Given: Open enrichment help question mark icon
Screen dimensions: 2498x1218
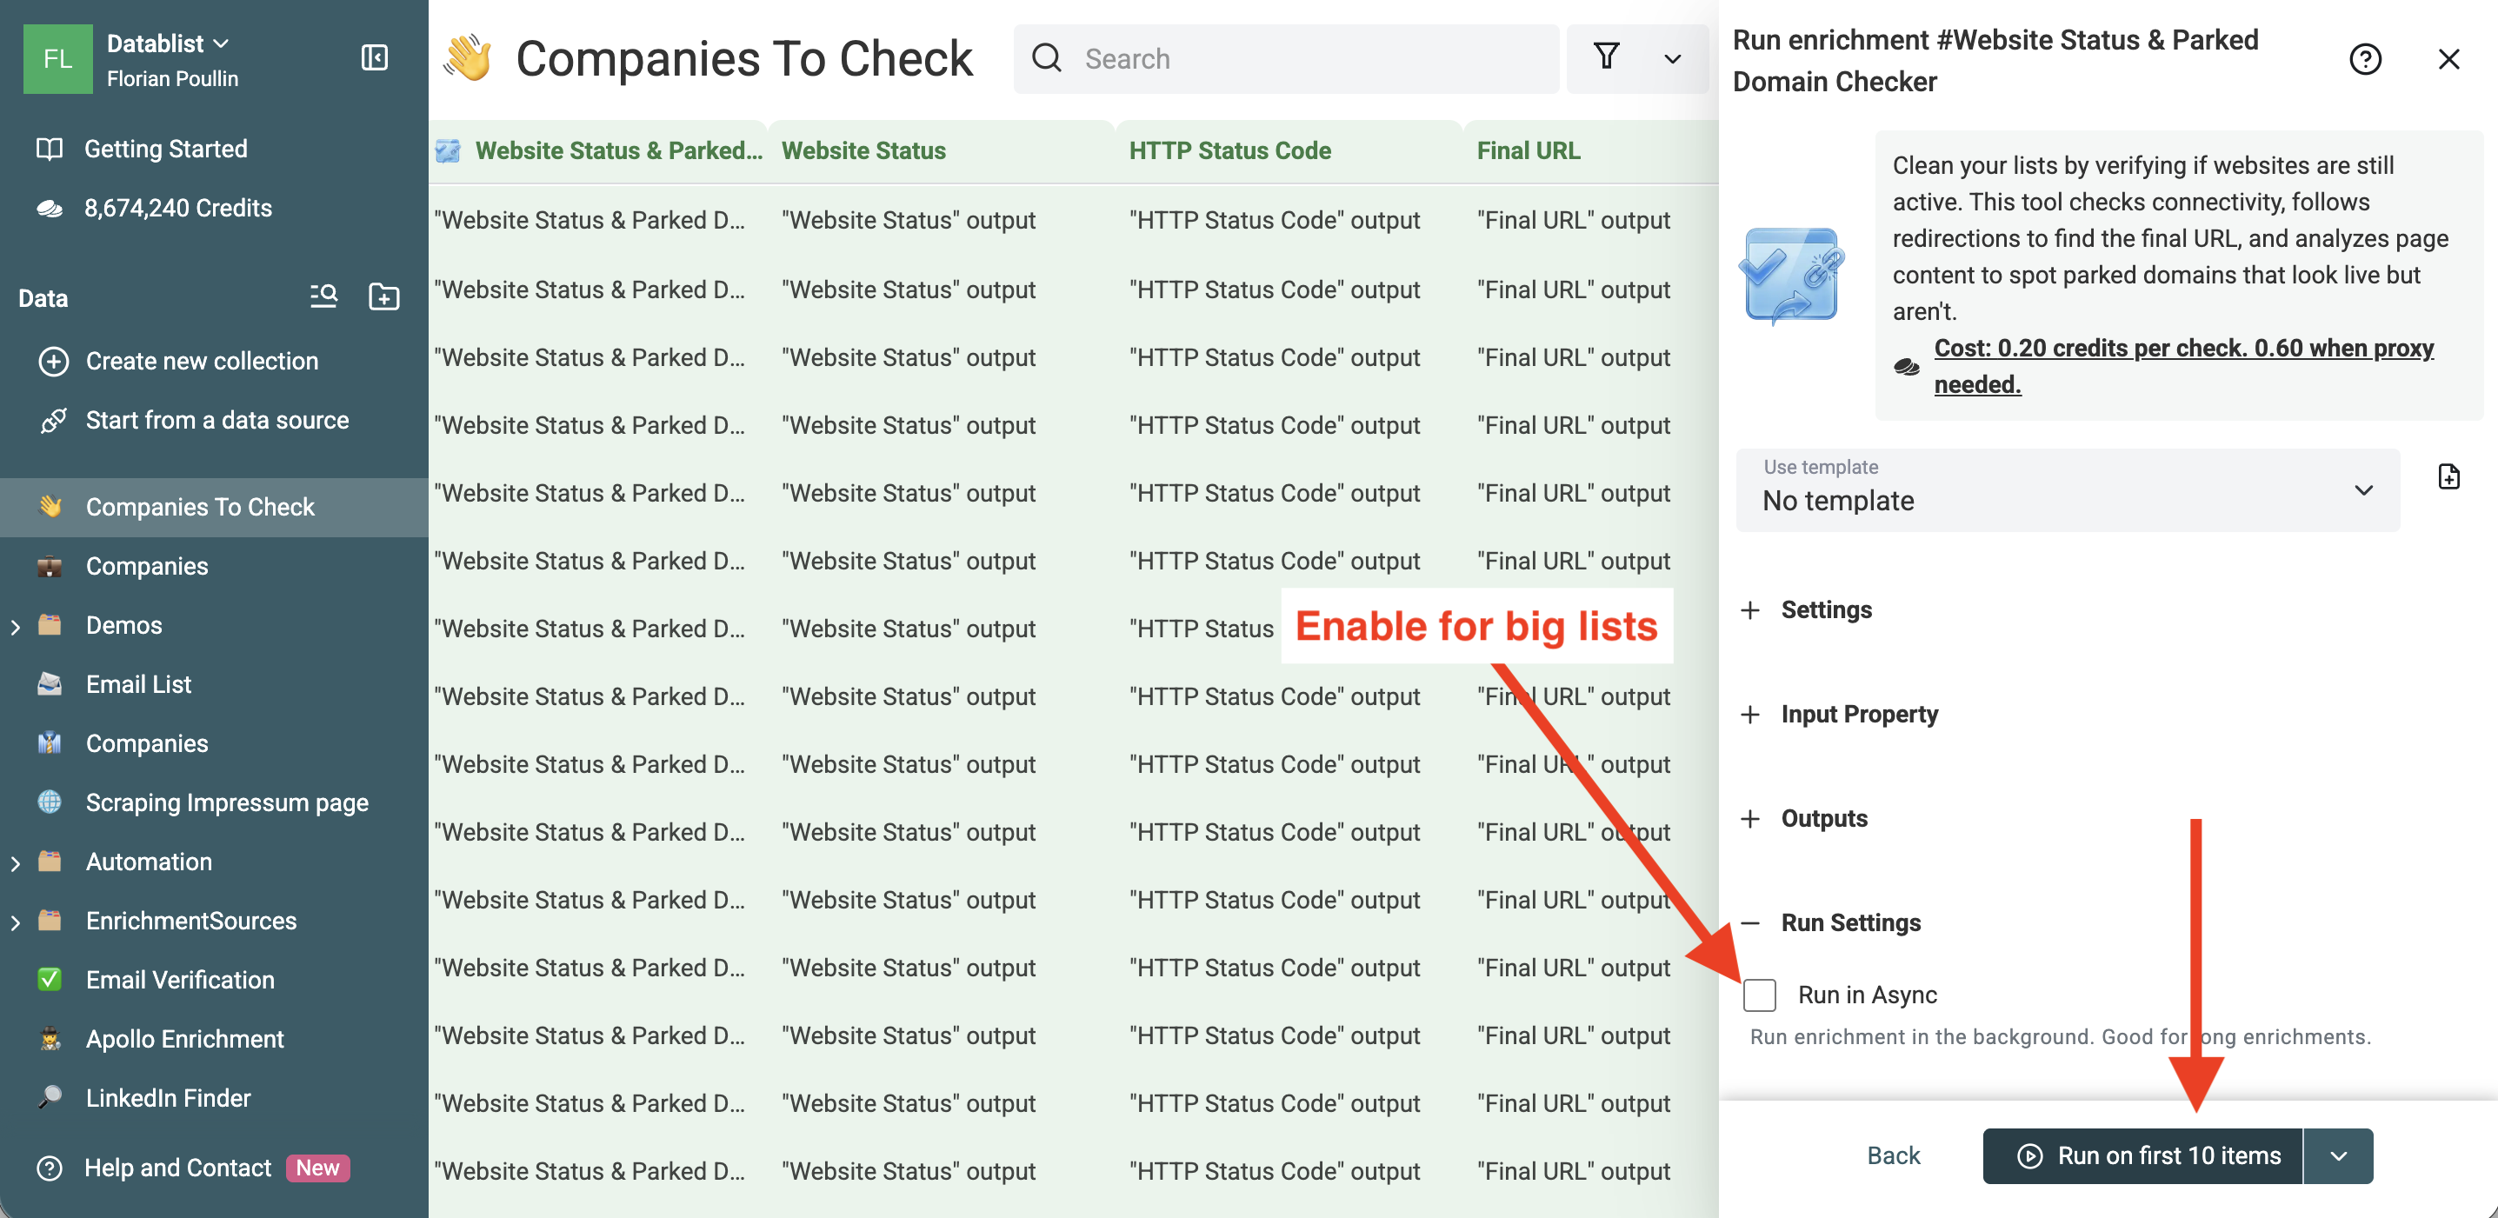Looking at the screenshot, I should click(2364, 60).
